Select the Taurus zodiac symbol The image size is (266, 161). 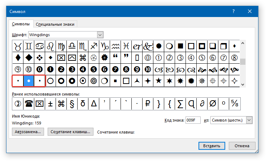(x=18, y=46)
